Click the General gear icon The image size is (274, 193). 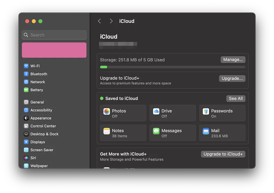[26, 102]
